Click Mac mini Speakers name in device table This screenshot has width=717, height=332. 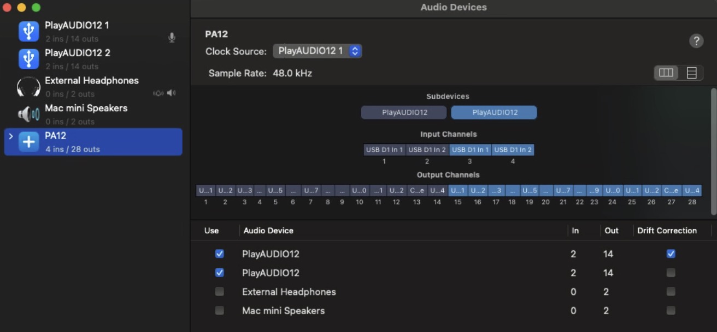pyautogui.click(x=284, y=310)
